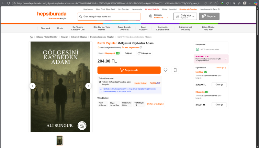Open Tümünü gör for other sellers
Screen dimensions: 259x148
pos(221,68)
